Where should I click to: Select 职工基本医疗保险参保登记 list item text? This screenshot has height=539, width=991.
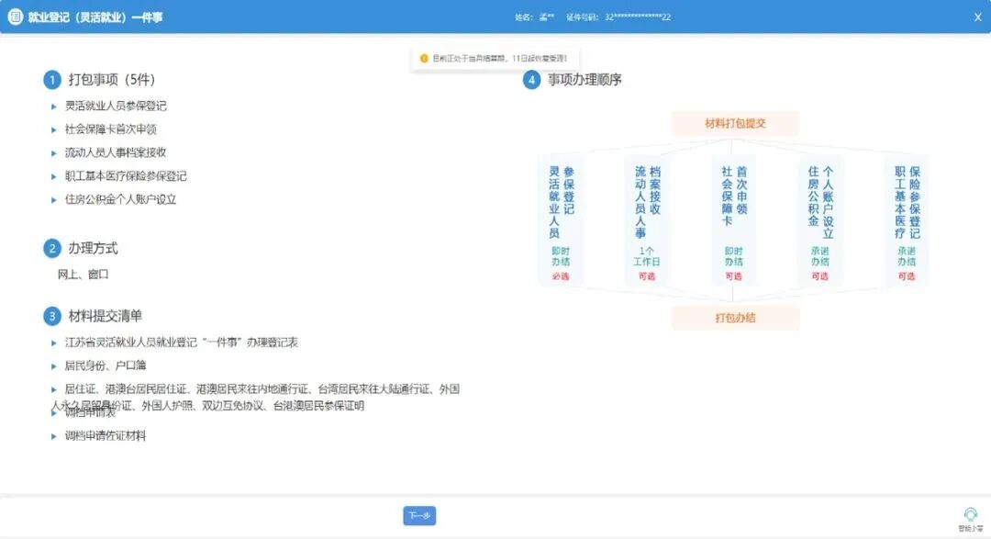tap(126, 176)
